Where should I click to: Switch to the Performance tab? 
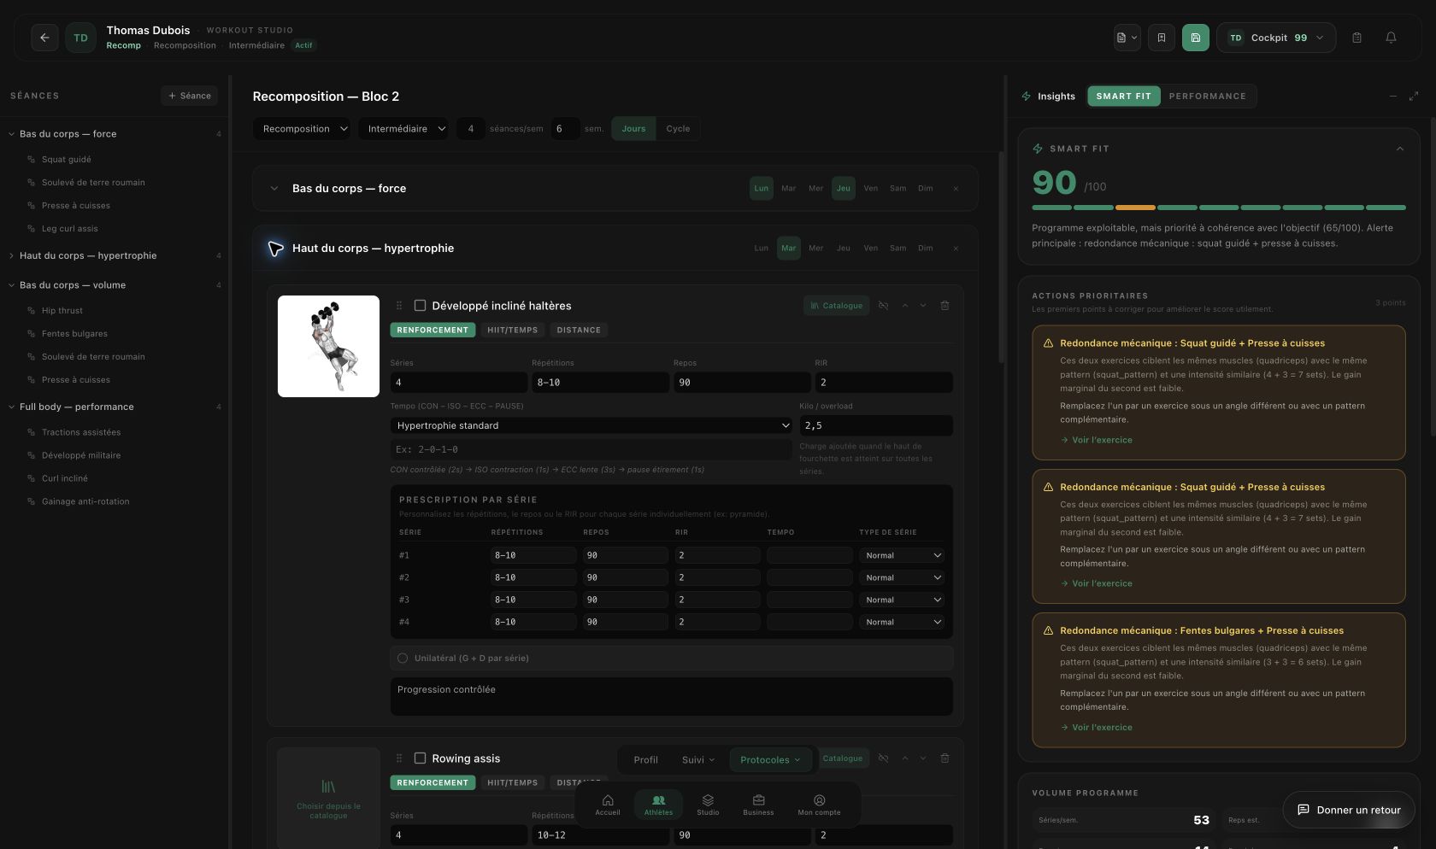point(1207,97)
